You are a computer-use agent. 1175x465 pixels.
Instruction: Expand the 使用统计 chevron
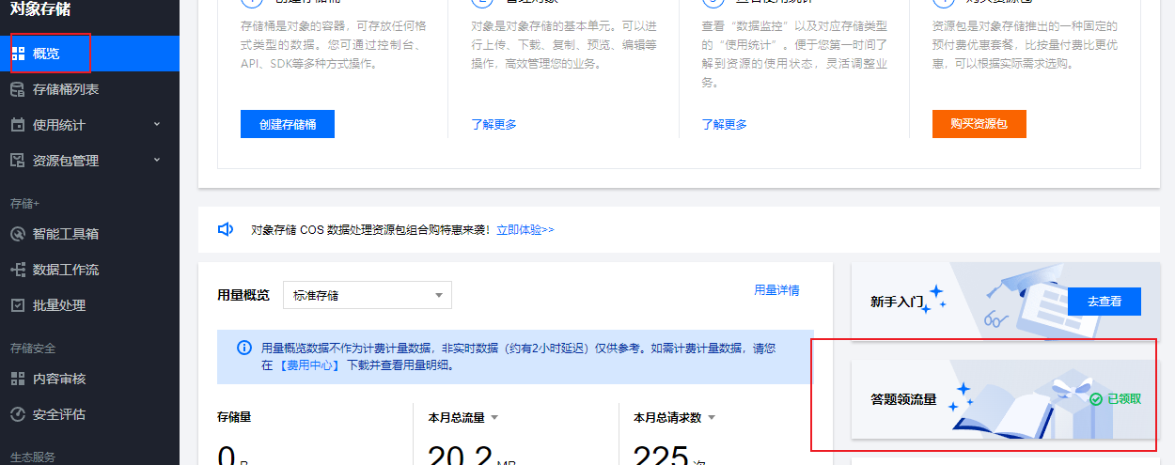point(157,124)
